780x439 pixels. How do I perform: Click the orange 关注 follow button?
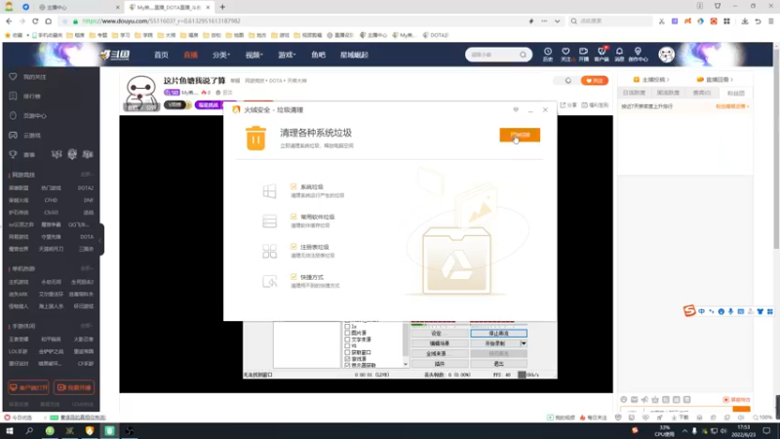595,81
